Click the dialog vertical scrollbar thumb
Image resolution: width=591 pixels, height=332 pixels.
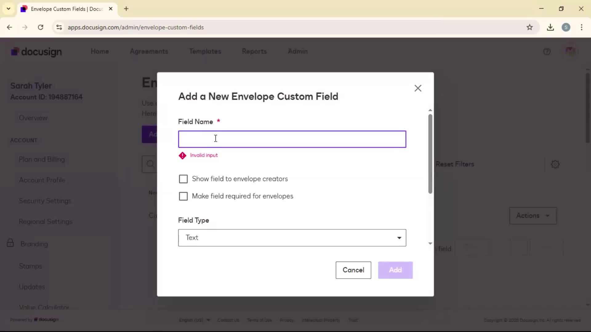point(430,154)
